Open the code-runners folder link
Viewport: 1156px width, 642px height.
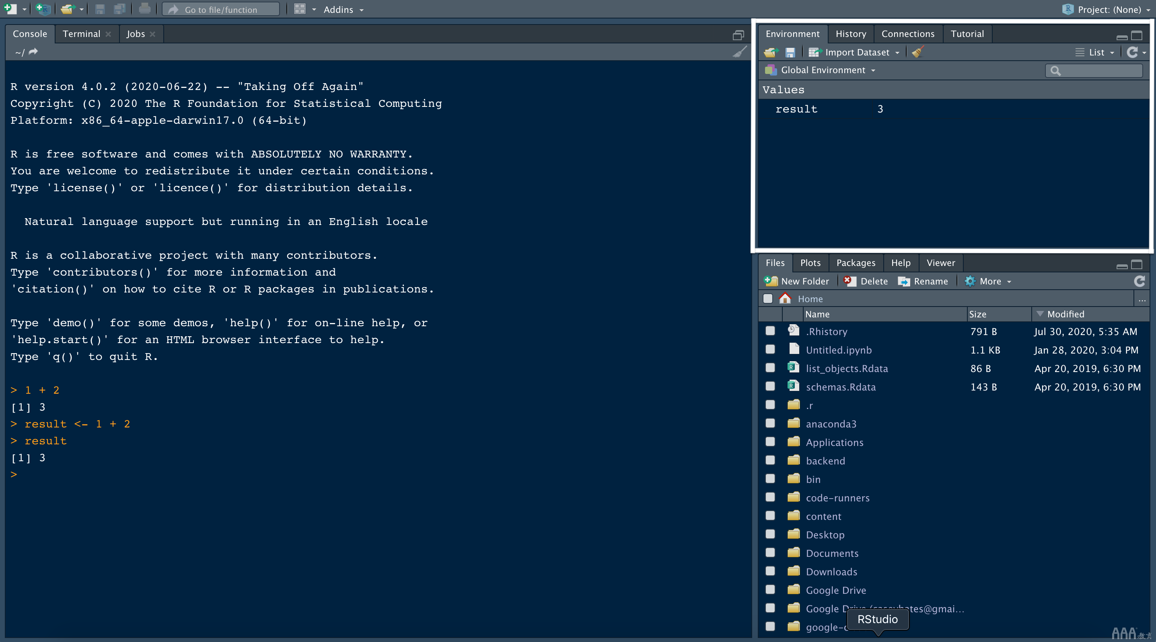[x=837, y=498]
